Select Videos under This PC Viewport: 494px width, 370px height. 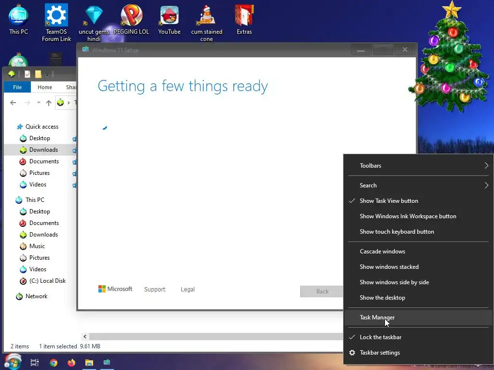tap(40, 269)
